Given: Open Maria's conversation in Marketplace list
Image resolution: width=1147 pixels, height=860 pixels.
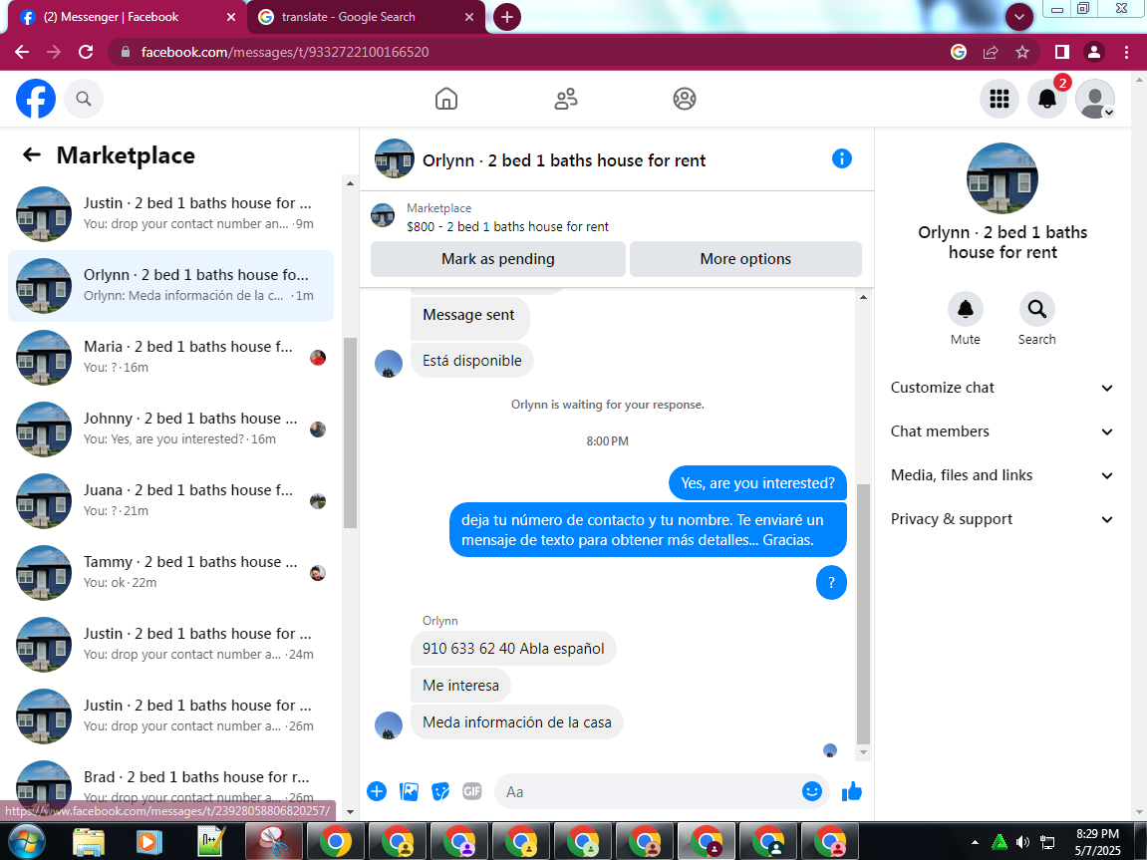Looking at the screenshot, I should (x=170, y=357).
